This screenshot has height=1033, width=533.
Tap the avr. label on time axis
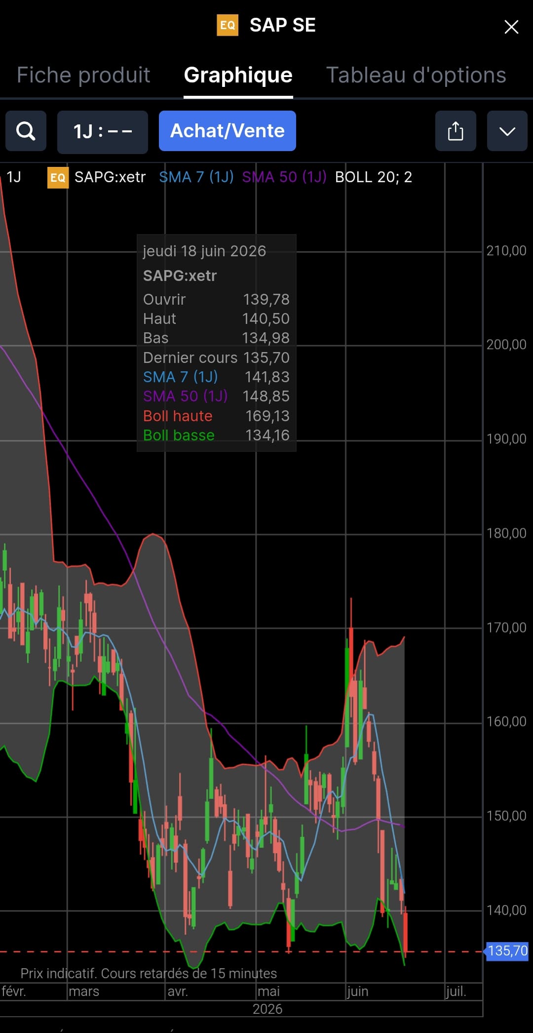[178, 991]
